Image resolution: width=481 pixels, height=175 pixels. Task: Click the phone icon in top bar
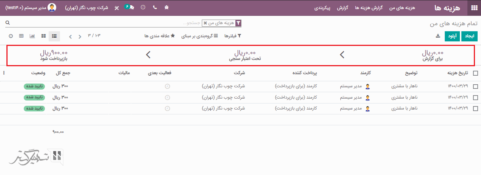[155, 8]
